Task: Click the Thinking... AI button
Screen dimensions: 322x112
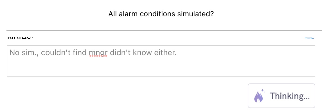Action: [281, 96]
